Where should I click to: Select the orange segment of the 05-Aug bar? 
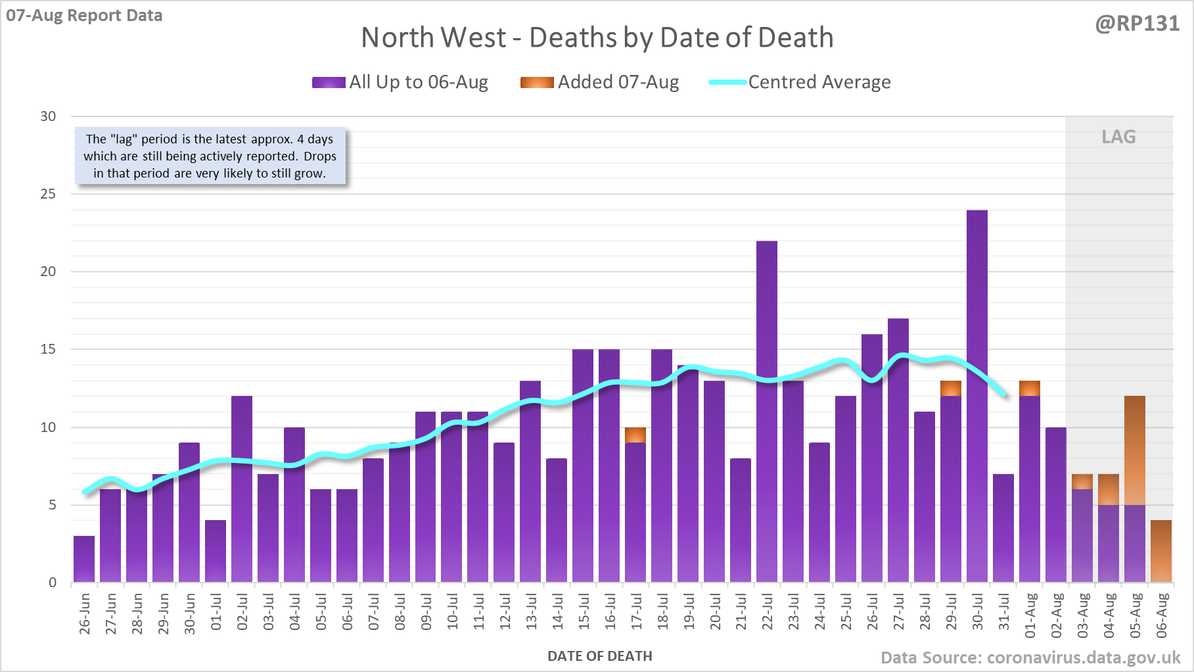click(x=1134, y=450)
